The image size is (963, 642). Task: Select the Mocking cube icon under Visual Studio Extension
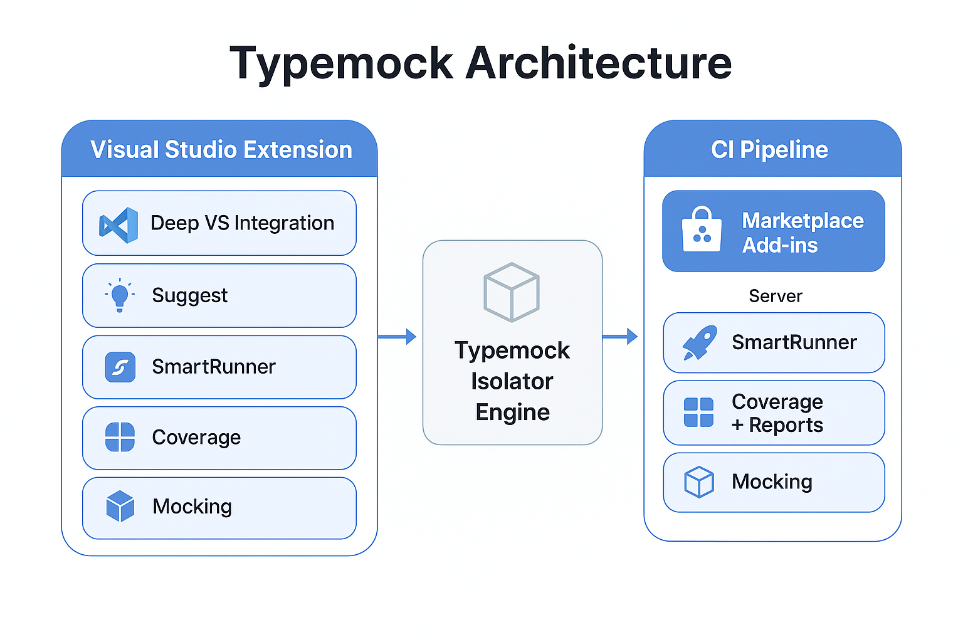tap(120, 506)
